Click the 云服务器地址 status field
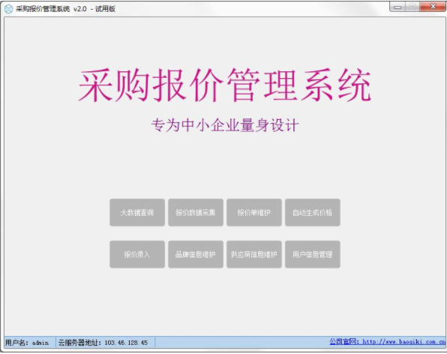 [x=105, y=342]
